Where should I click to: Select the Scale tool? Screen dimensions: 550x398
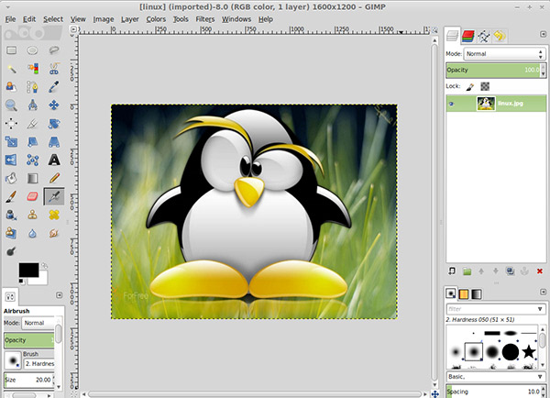tap(12, 142)
